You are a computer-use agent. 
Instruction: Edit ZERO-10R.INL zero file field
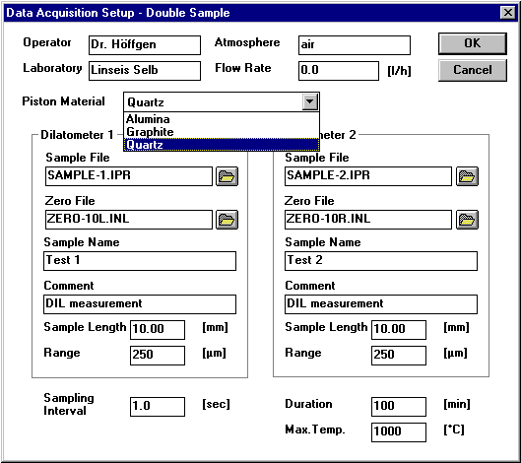[x=368, y=220]
